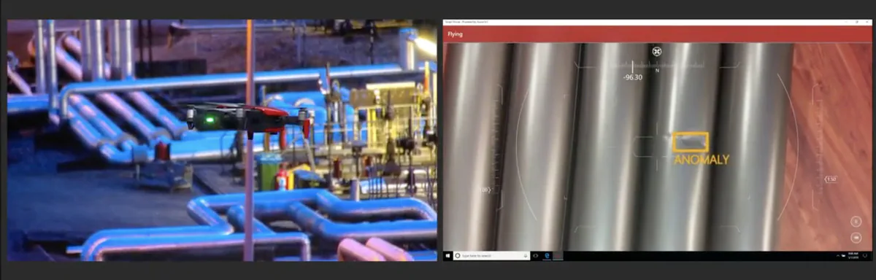Click the microphone icon in search box

(x=526, y=256)
